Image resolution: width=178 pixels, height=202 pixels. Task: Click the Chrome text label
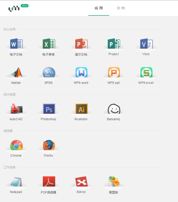pyautogui.click(x=16, y=156)
